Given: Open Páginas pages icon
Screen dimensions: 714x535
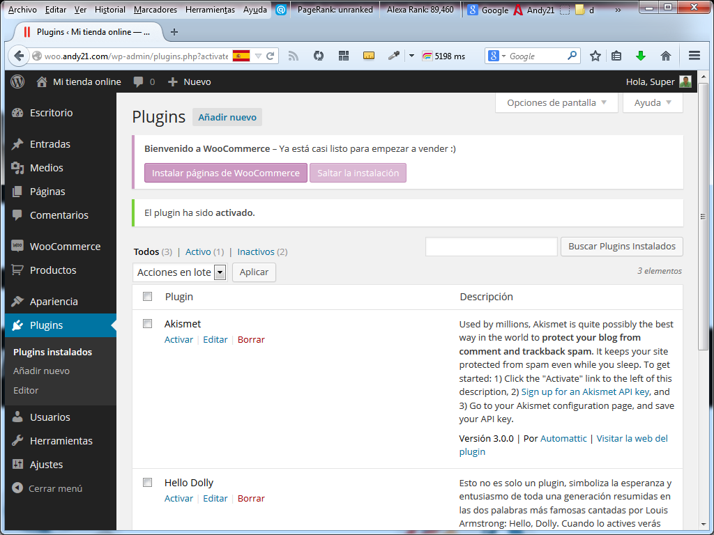Looking at the screenshot, I should tap(17, 192).
